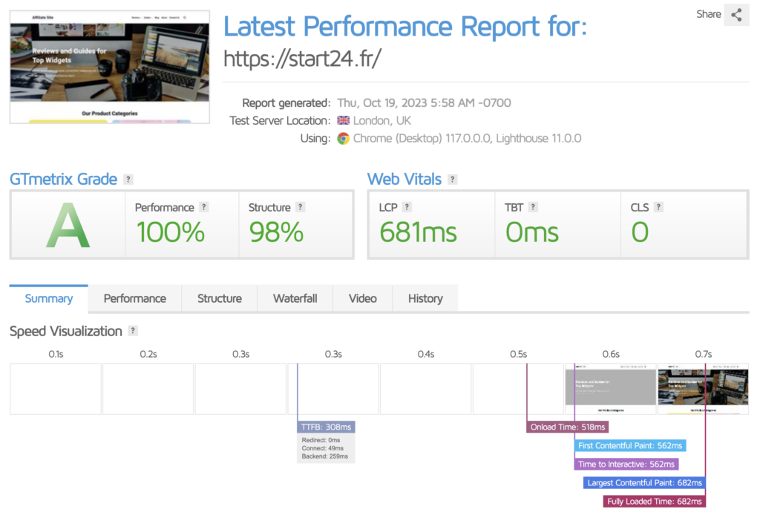
Task: Select the Structure tab
Action: [x=219, y=298]
